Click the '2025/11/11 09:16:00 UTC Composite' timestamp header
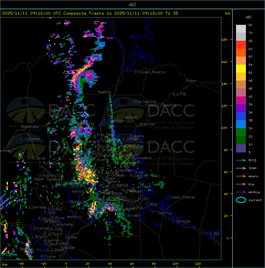This screenshot has width=265, height=268. click(44, 13)
